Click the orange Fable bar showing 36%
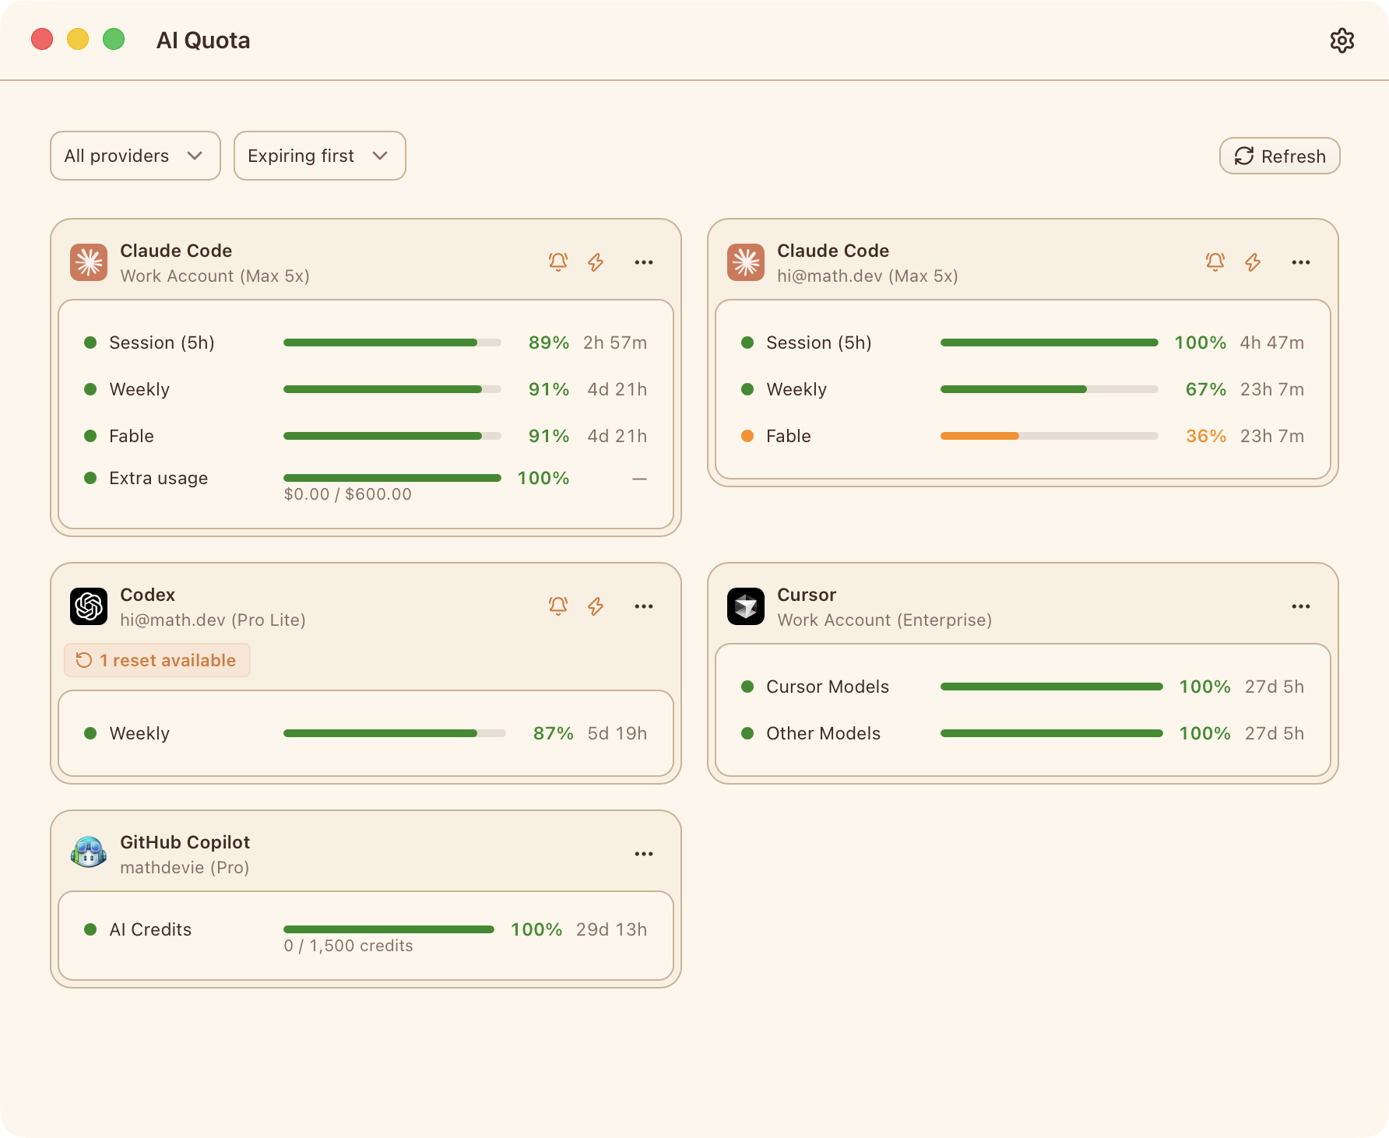 (x=1050, y=436)
